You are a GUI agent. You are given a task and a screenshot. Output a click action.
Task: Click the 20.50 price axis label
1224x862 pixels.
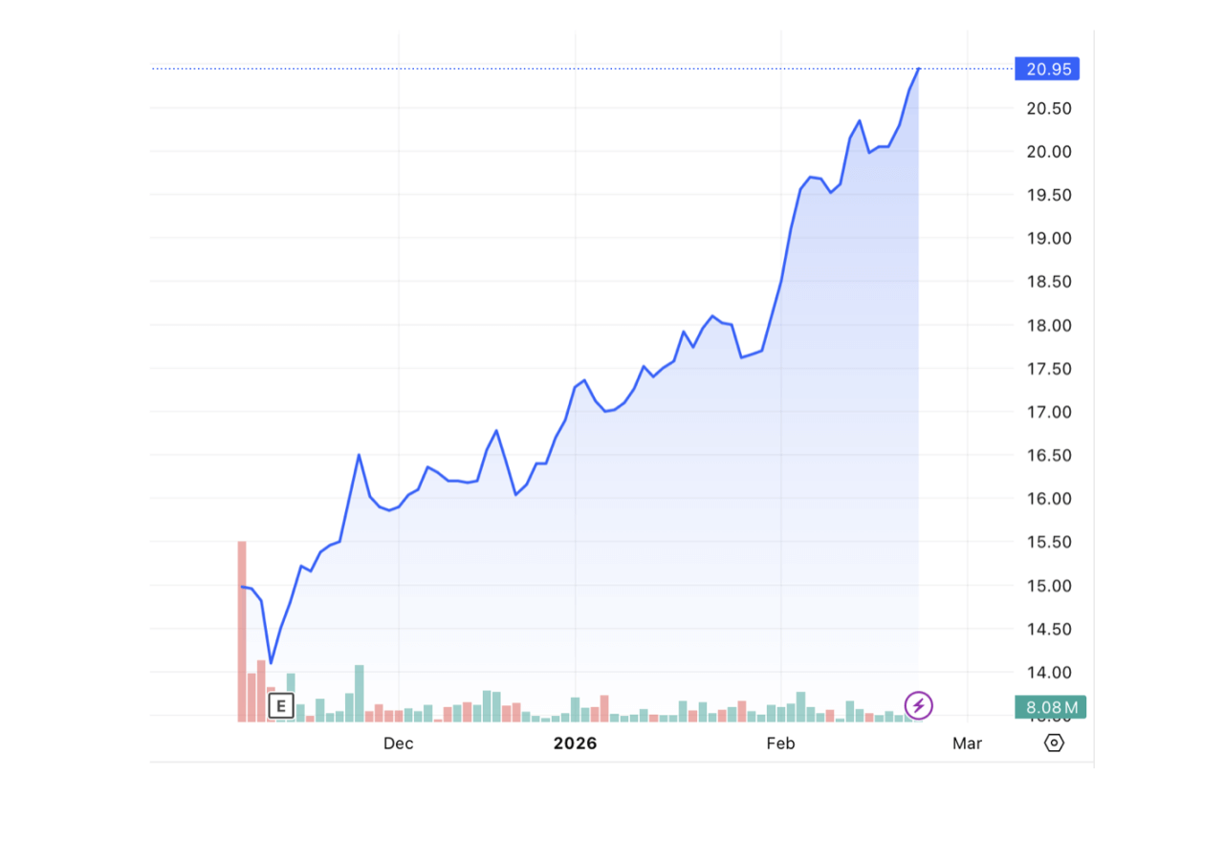[1049, 108]
